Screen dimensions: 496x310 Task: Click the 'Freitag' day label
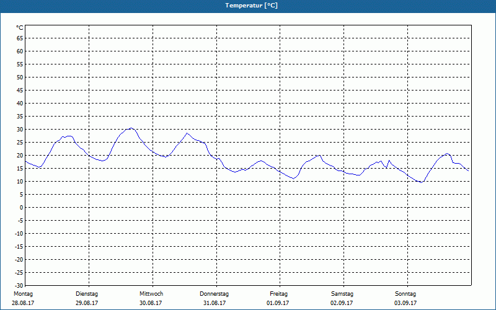[278, 294]
